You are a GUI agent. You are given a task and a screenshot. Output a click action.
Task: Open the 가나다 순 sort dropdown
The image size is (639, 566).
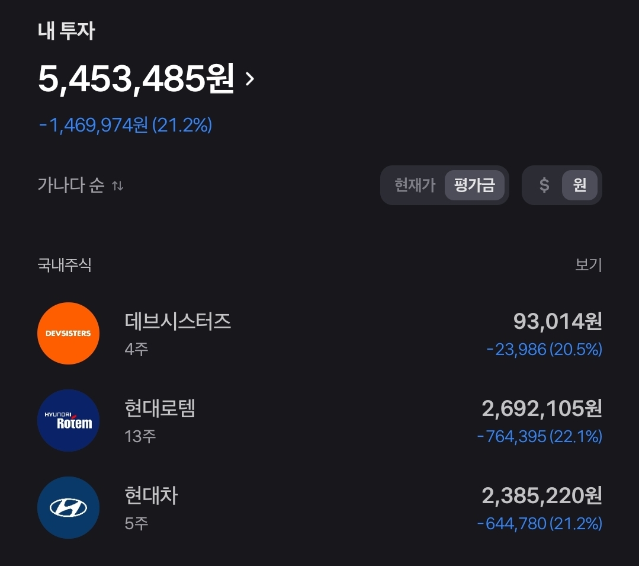coord(71,186)
